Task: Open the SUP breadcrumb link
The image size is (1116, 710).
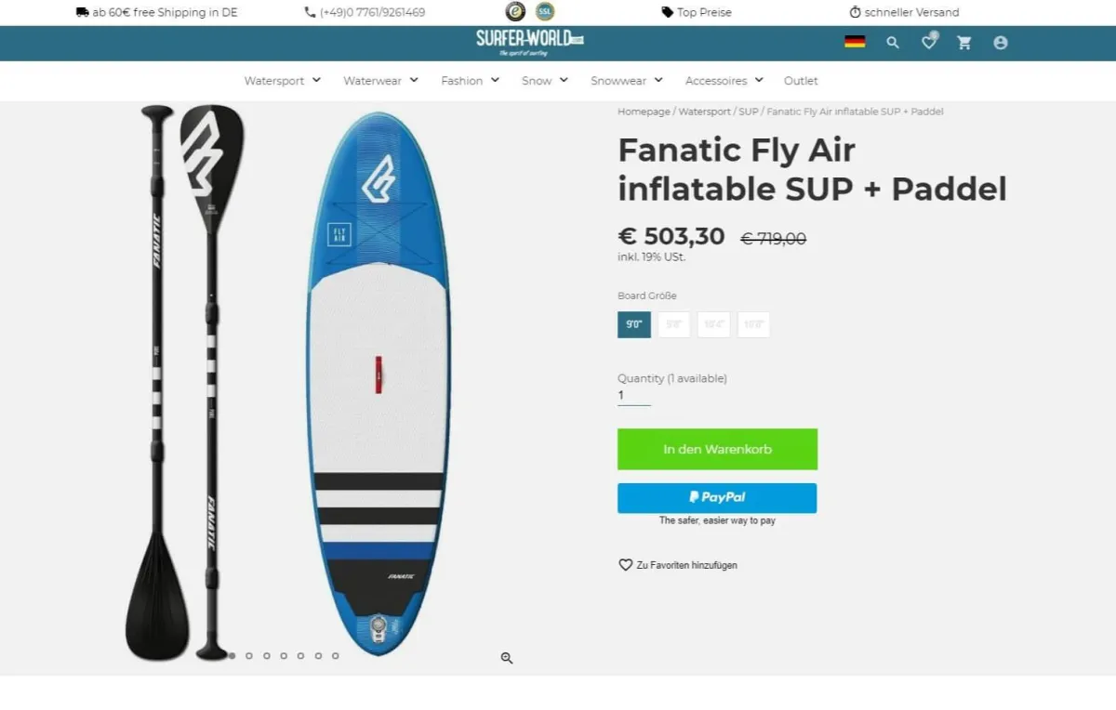Action: pos(748,111)
